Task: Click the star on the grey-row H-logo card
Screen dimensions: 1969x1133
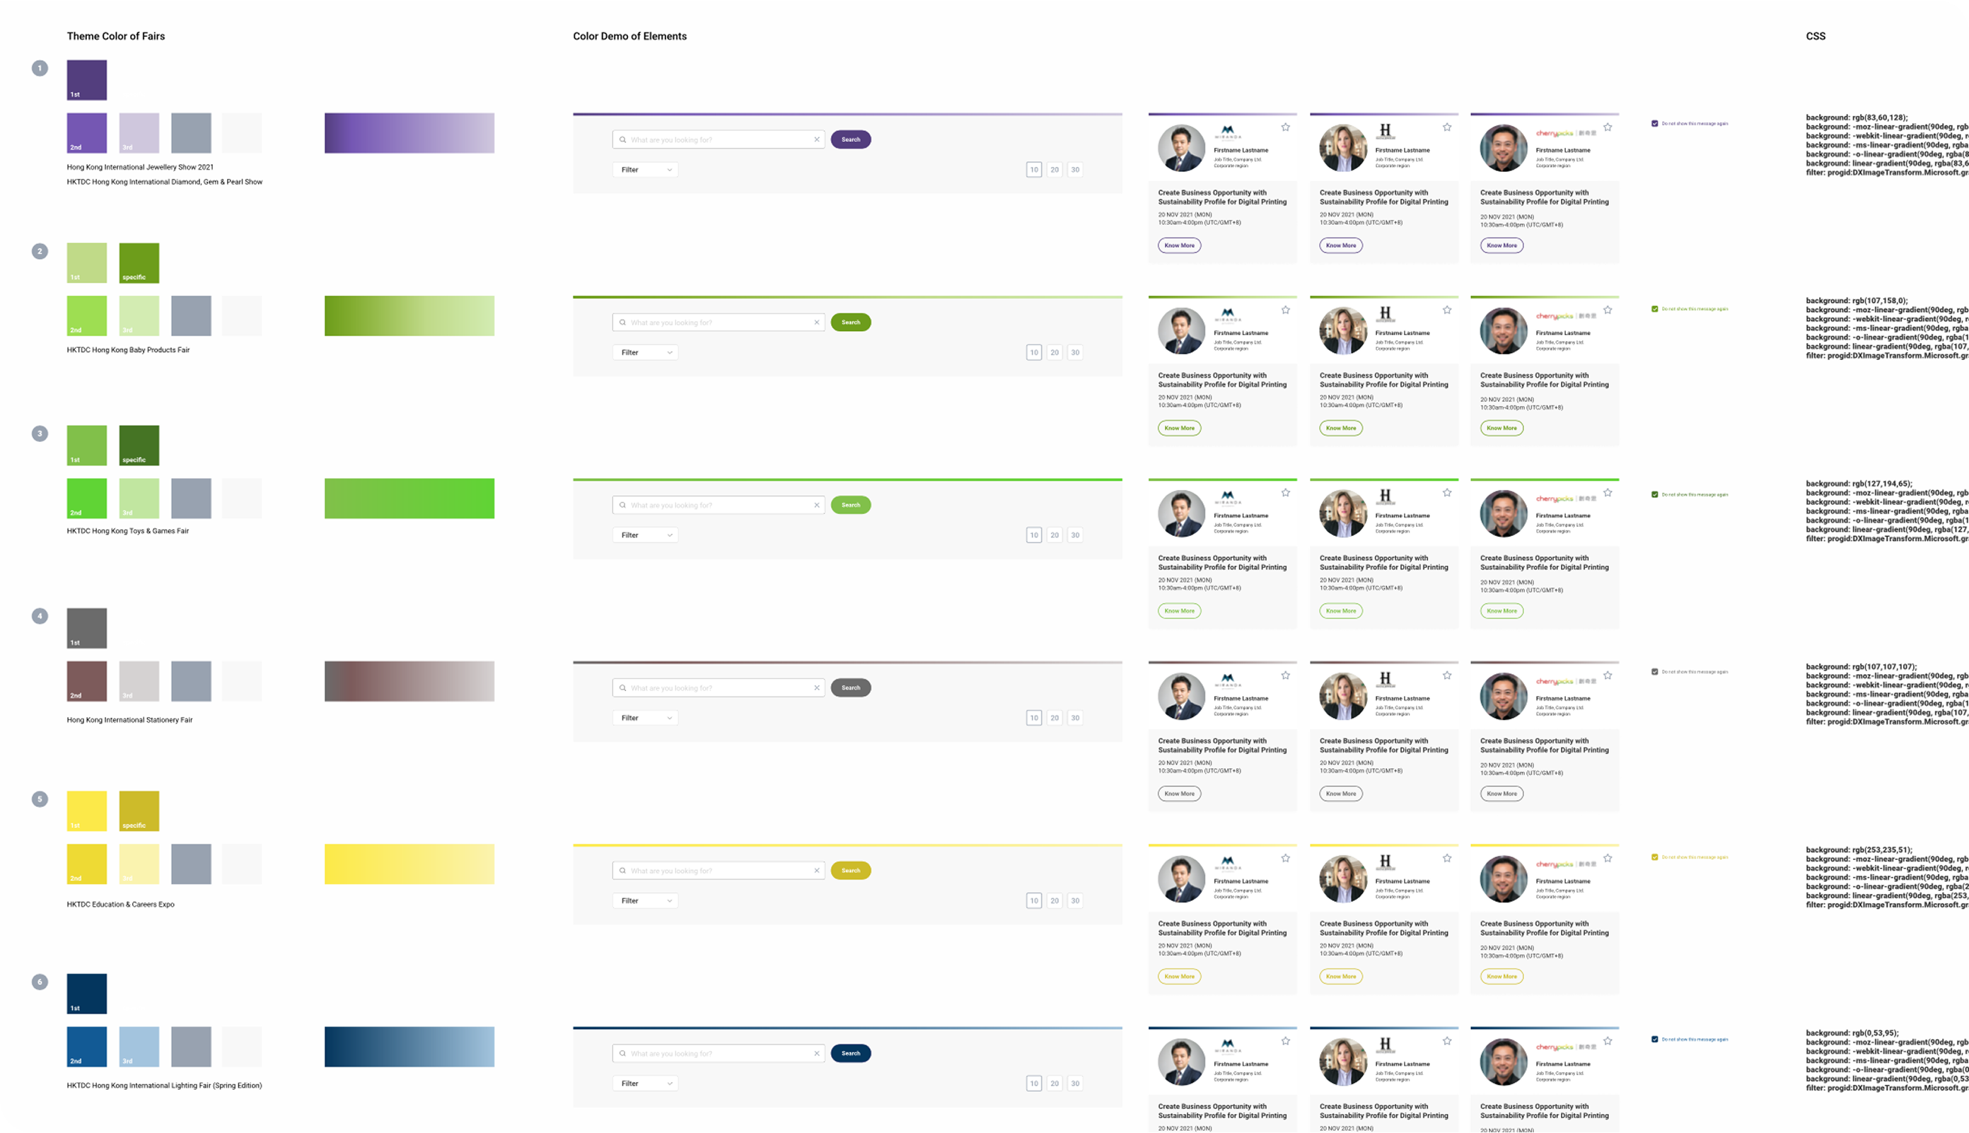Action: [x=1446, y=675]
